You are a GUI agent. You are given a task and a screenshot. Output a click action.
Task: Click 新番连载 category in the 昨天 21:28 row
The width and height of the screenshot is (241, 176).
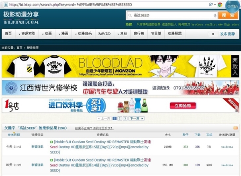(x=37, y=165)
